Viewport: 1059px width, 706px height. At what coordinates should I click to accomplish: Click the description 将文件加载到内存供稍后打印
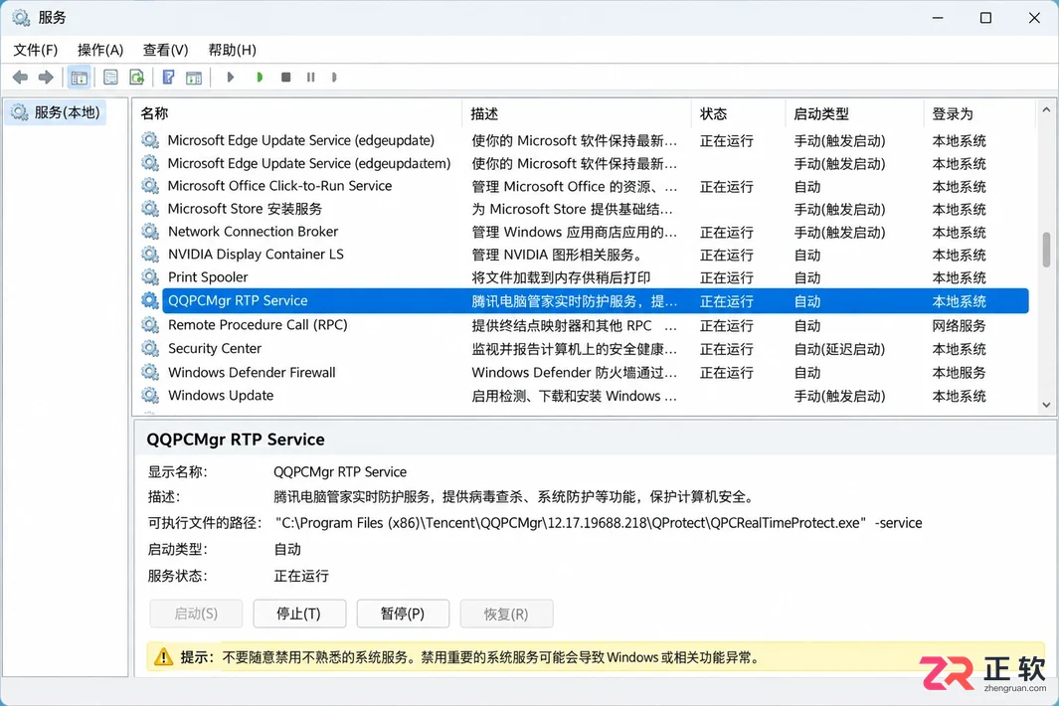tap(561, 277)
